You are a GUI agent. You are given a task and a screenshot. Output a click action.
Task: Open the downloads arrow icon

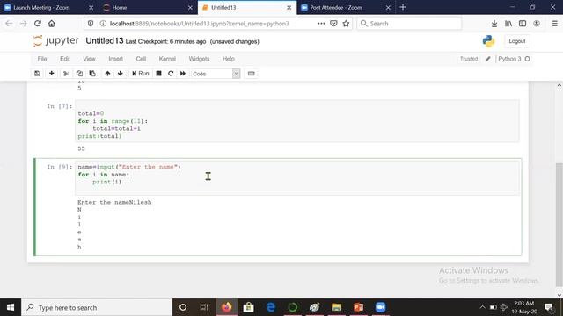(x=494, y=24)
